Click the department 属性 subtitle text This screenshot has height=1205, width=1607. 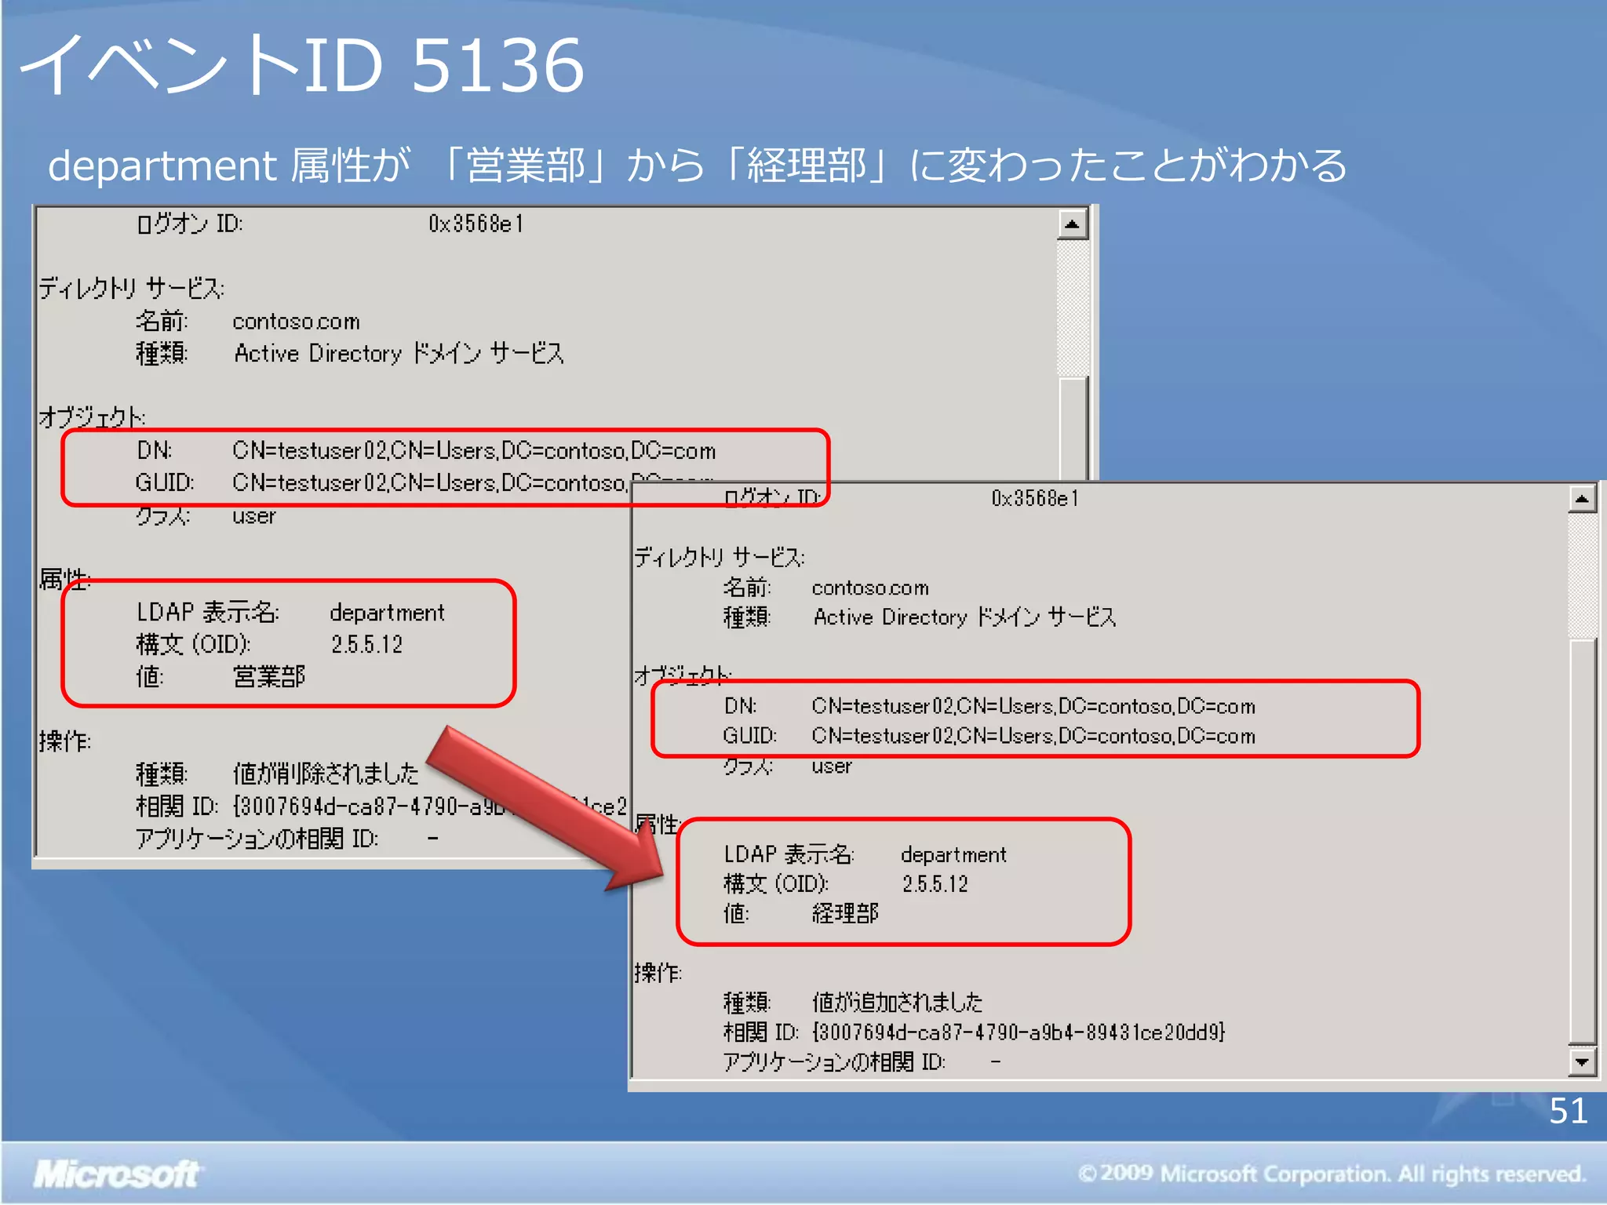pyautogui.click(x=698, y=166)
